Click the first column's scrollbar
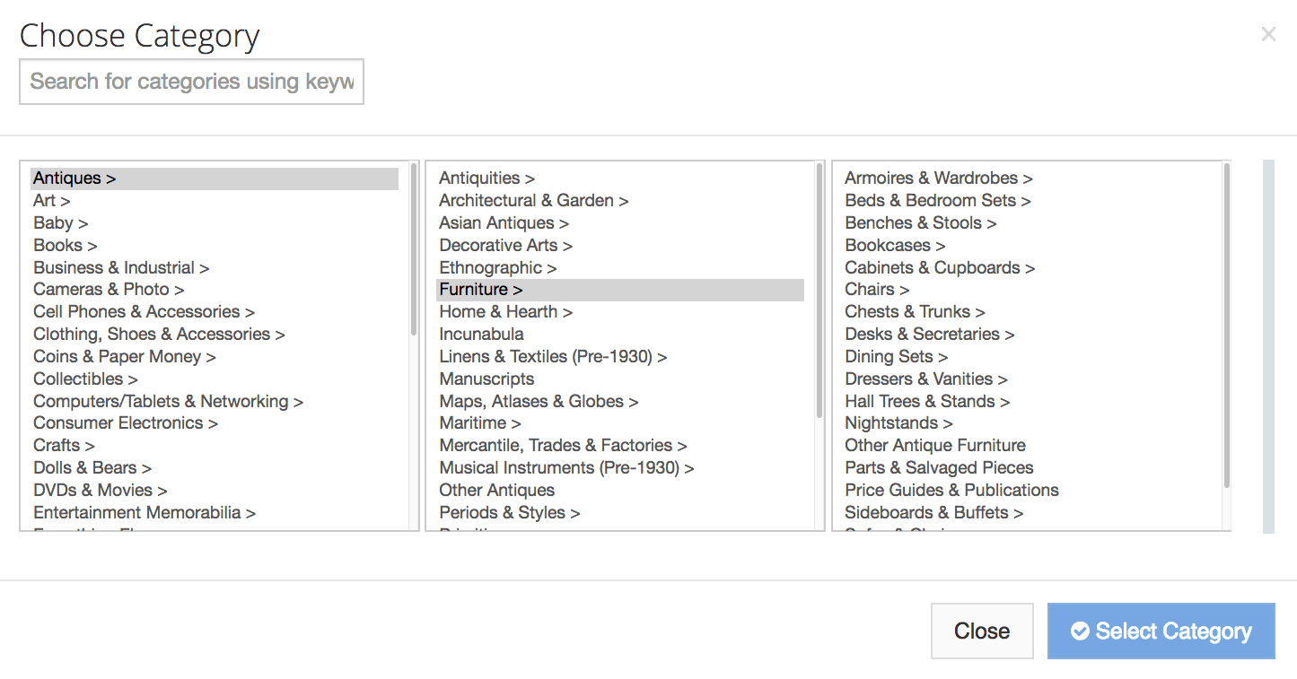The image size is (1297, 679). 414,249
